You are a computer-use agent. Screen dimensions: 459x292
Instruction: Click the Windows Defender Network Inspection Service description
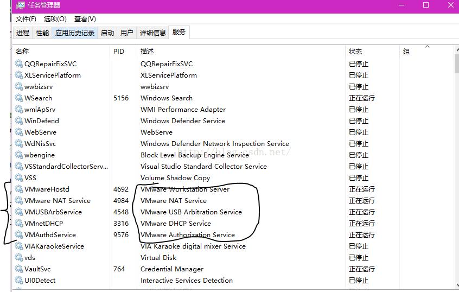click(214, 144)
